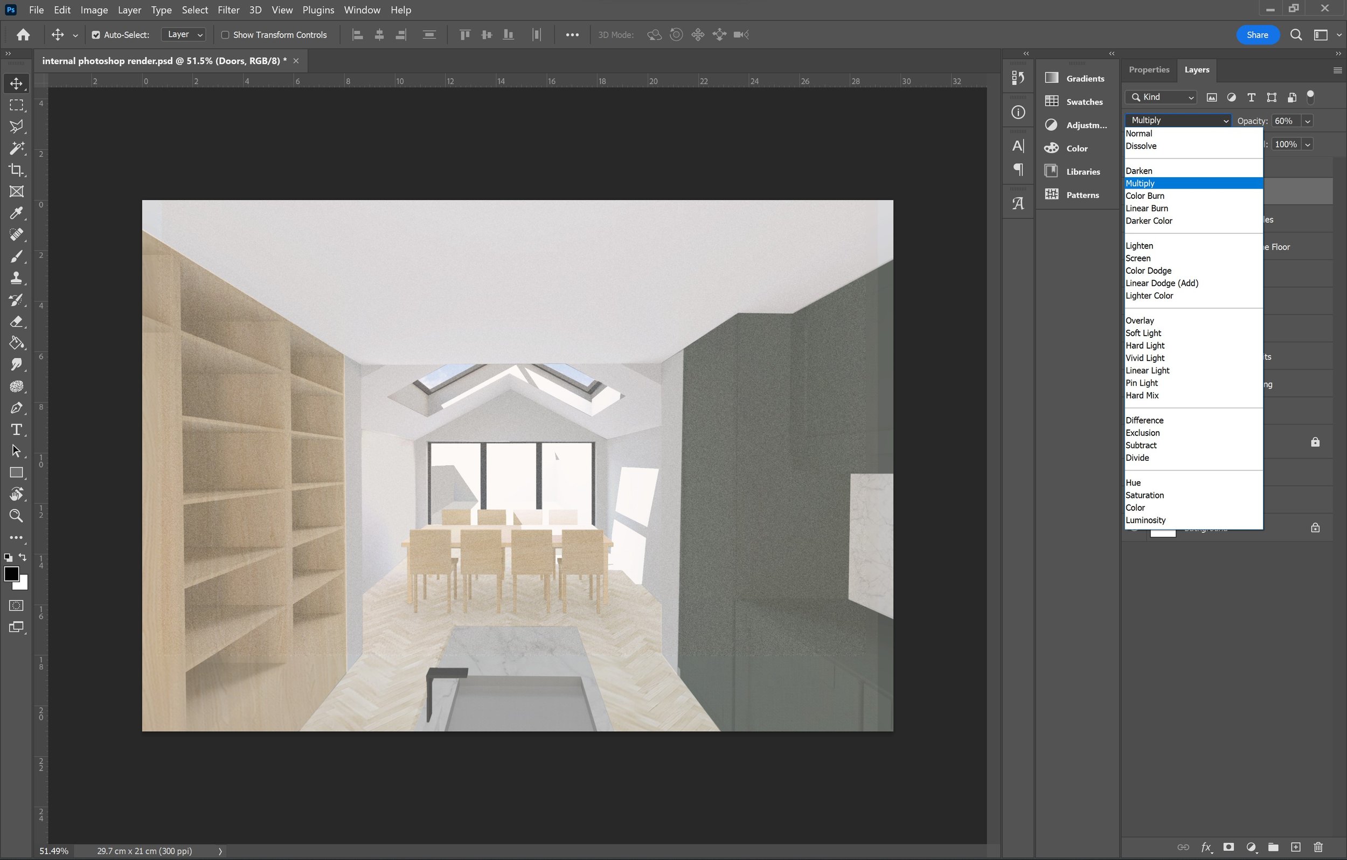
Task: Select the Rectangle shape tool
Action: [16, 473]
